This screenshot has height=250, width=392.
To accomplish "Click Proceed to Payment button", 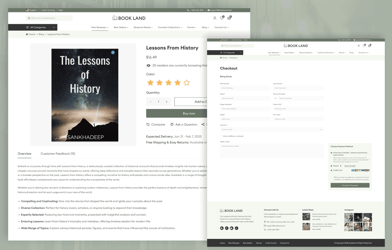I will [x=350, y=185].
